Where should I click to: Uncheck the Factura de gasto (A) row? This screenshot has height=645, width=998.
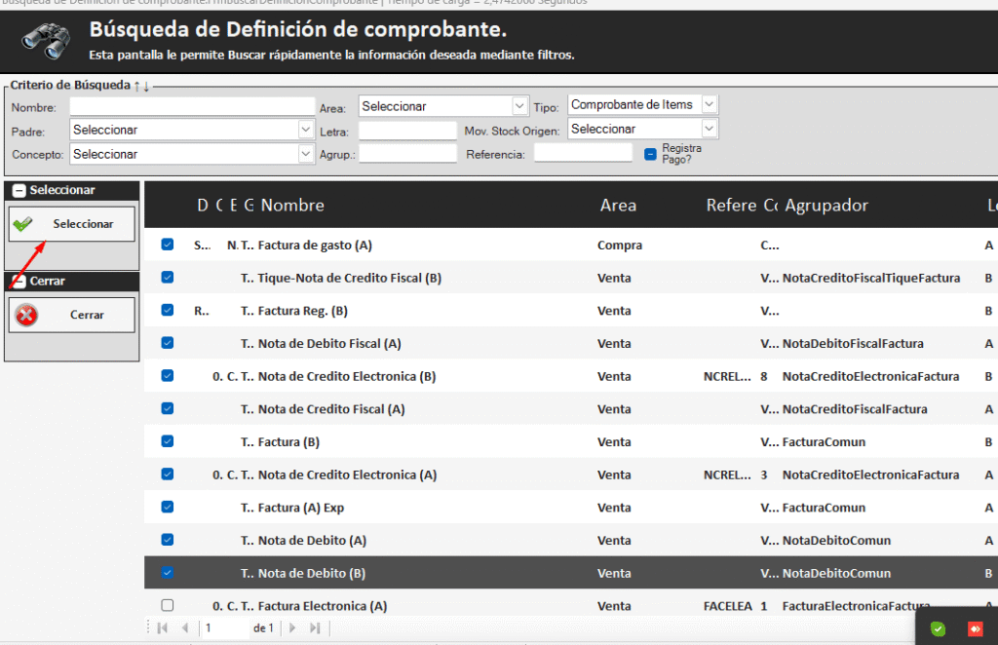coord(167,245)
